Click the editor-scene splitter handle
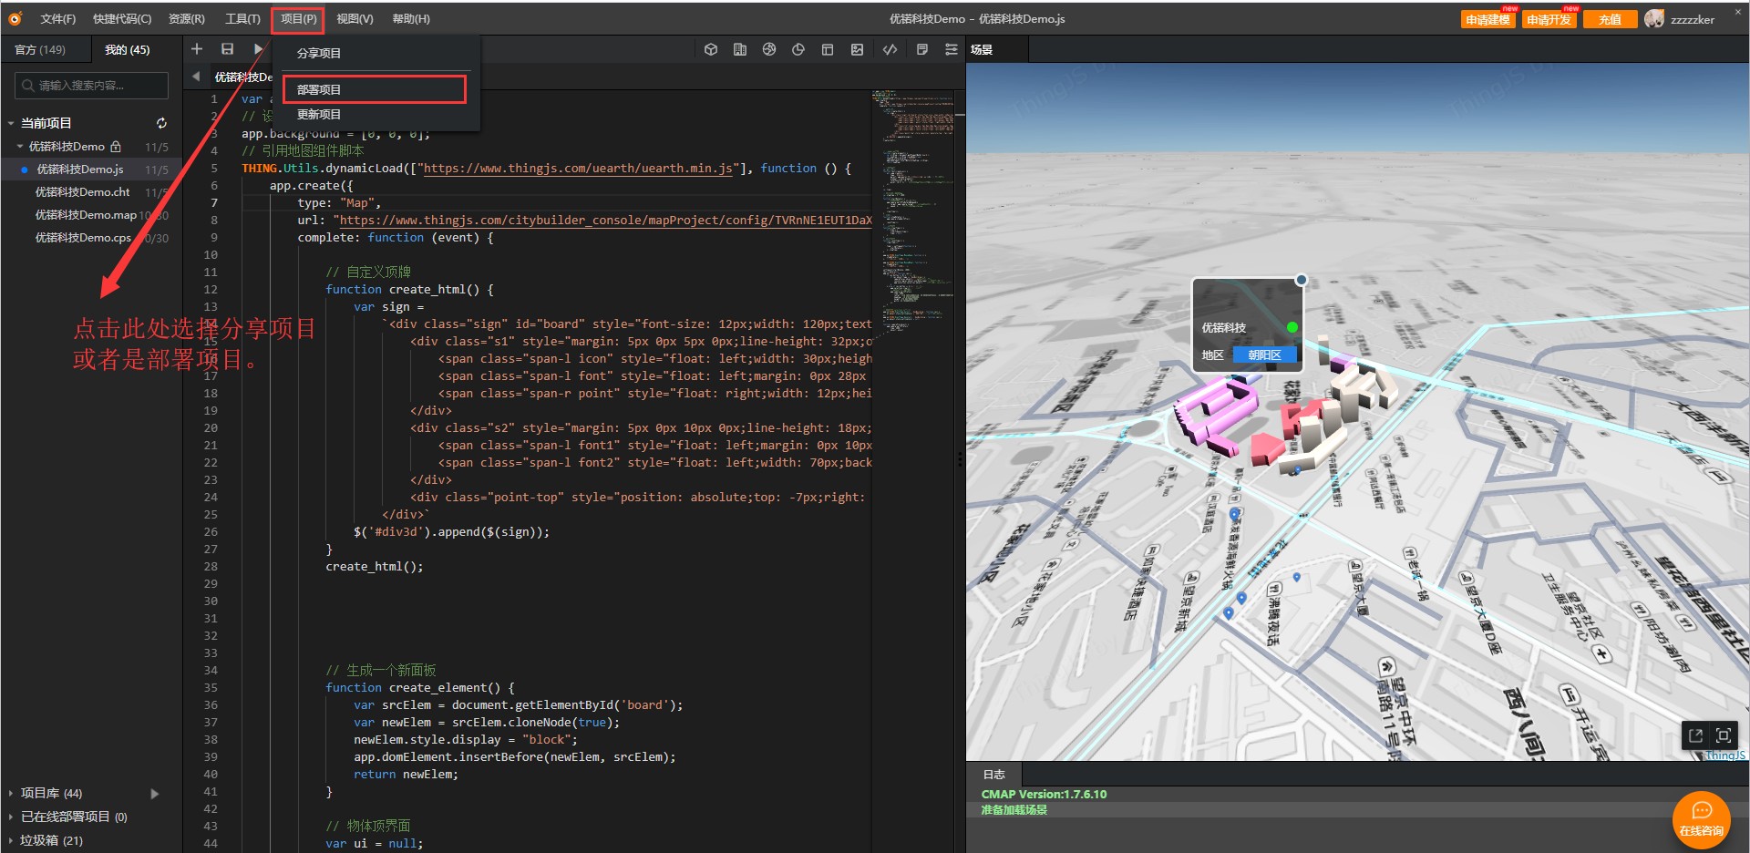1750x853 pixels. tap(960, 458)
